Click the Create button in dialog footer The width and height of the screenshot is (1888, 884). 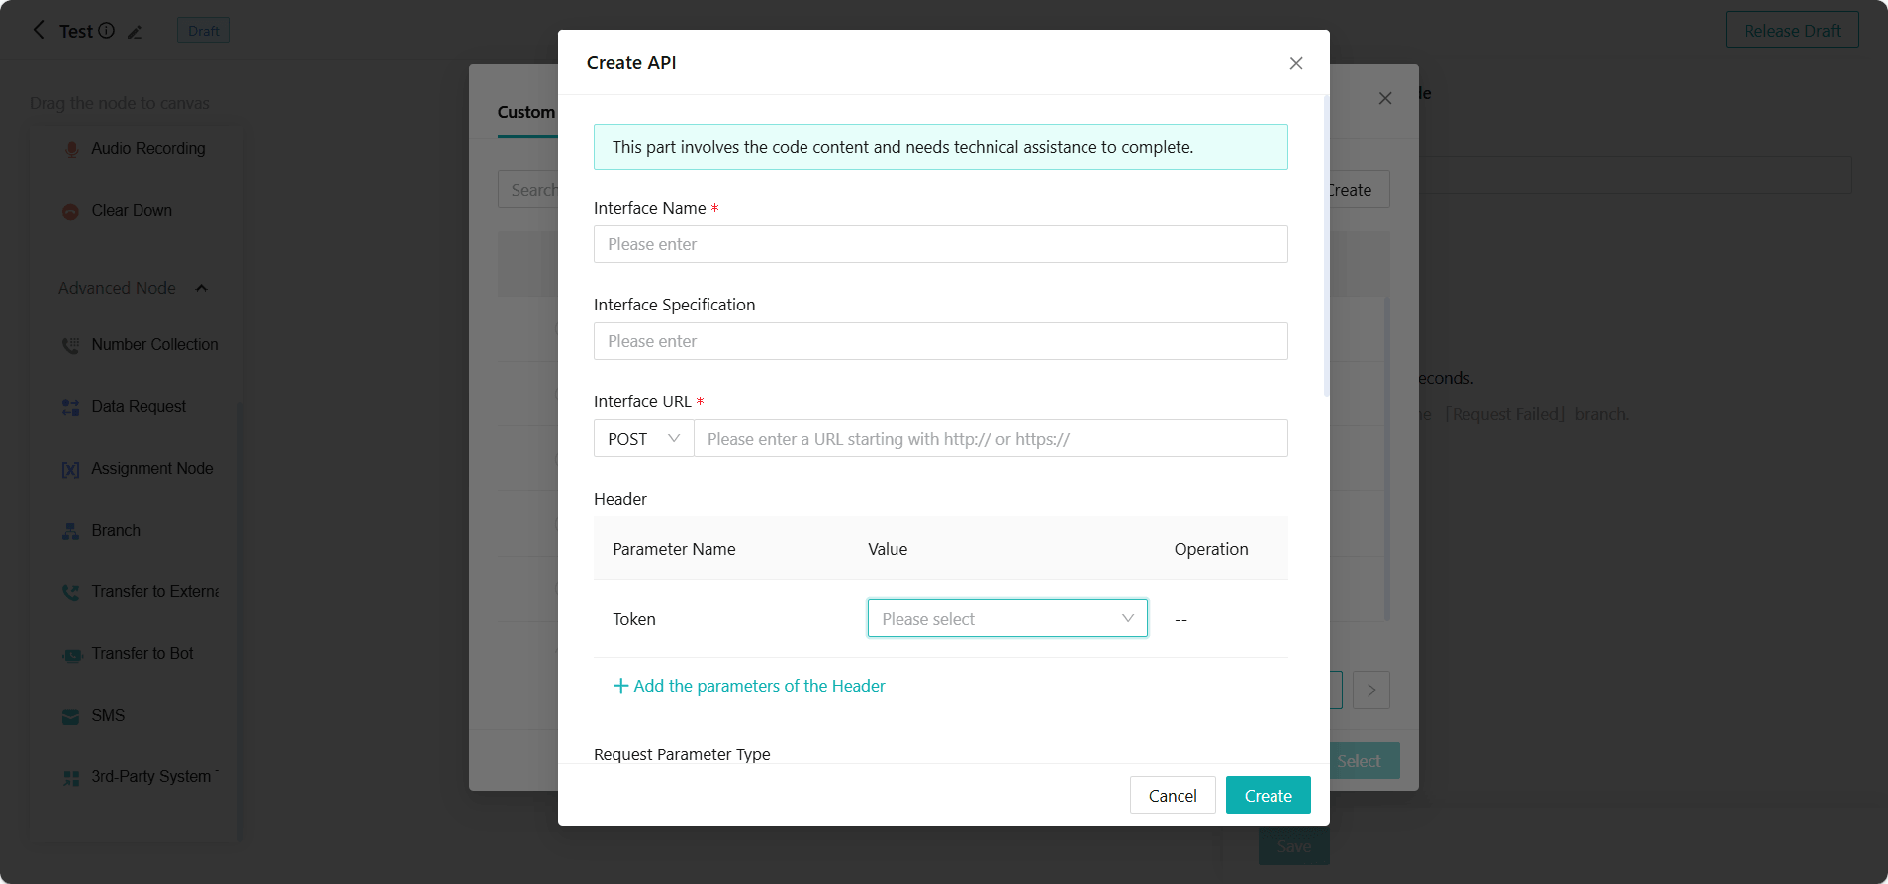click(x=1268, y=795)
